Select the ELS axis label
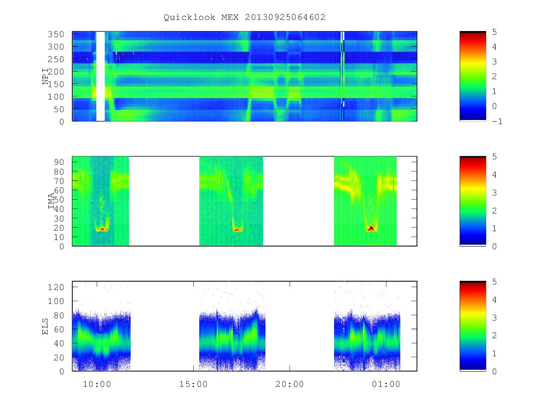The width and height of the screenshot is (556, 417). coord(45,326)
